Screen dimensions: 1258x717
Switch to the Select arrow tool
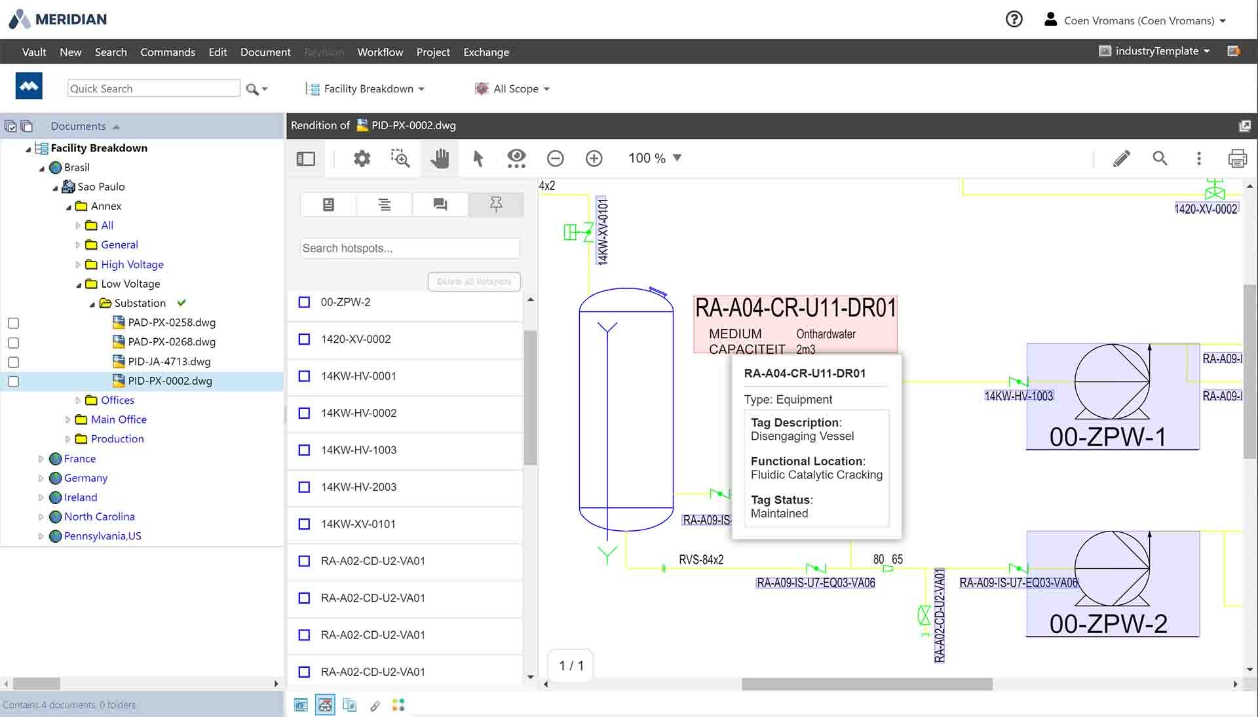(x=478, y=158)
